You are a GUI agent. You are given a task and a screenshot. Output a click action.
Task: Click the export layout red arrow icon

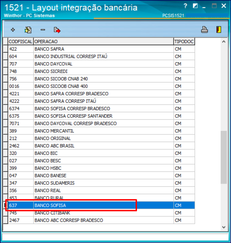57,30
